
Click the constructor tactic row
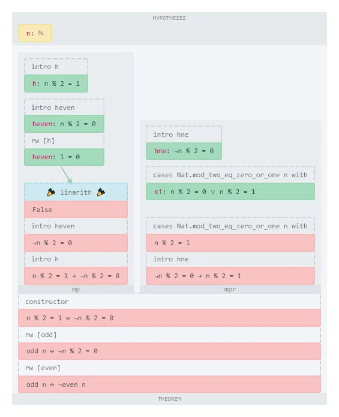(x=169, y=302)
